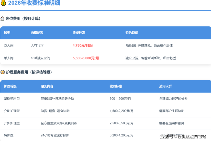Select the 单人间 room type row
The width and height of the screenshot is (211, 141).
point(9,58)
